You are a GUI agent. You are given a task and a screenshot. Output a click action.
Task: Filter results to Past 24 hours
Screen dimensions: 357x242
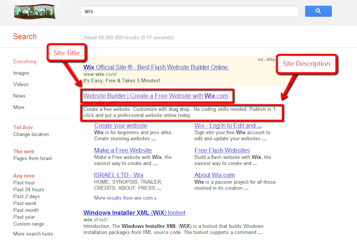pos(29,190)
